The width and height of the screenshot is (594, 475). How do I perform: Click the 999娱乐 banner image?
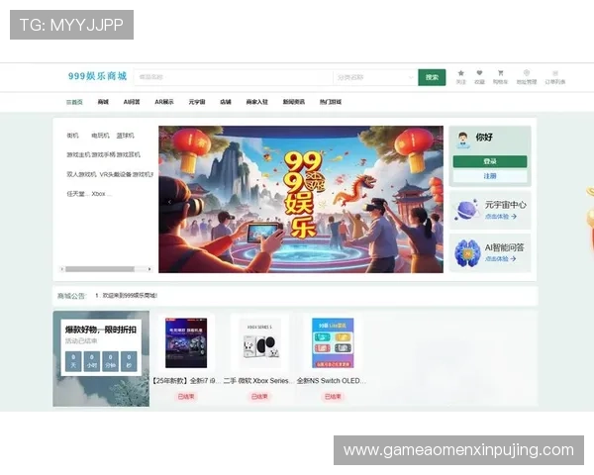click(x=301, y=199)
